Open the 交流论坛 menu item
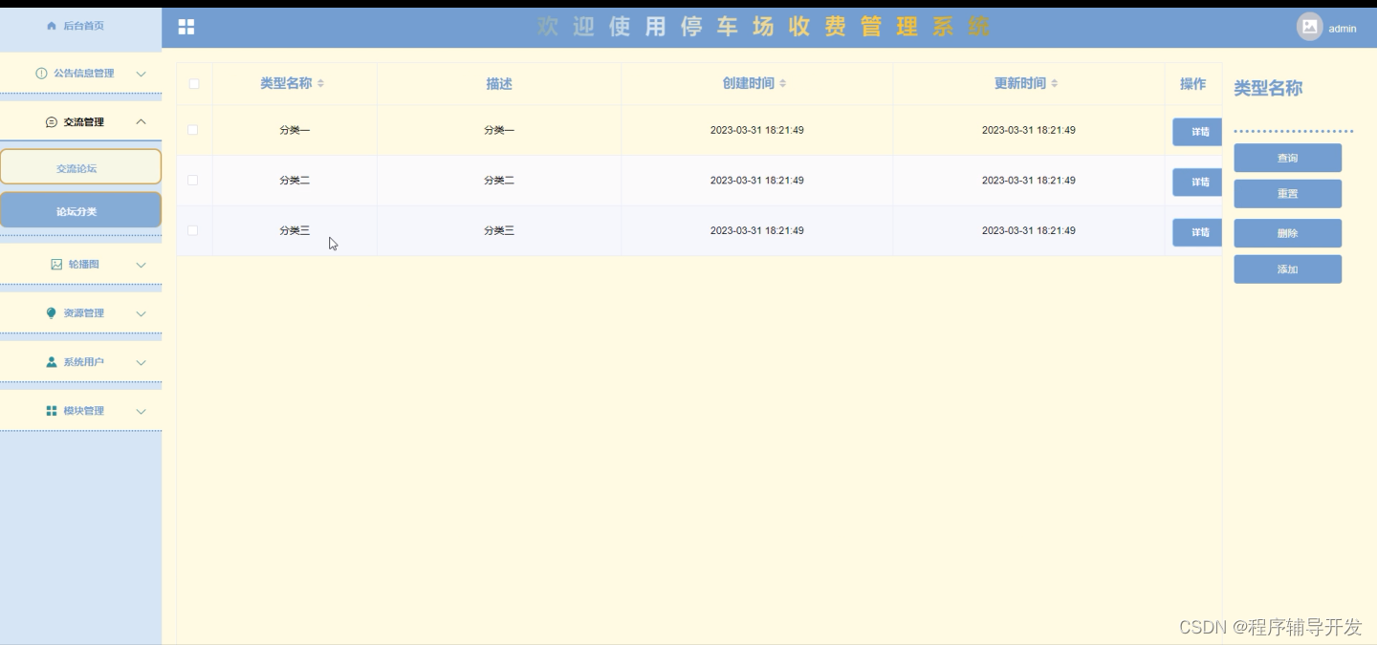 pyautogui.click(x=81, y=166)
